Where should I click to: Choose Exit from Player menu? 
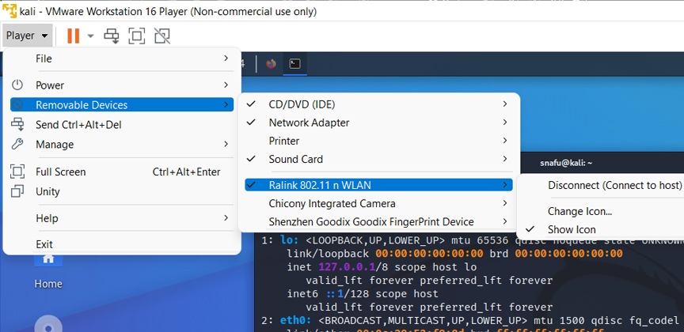(x=122, y=244)
